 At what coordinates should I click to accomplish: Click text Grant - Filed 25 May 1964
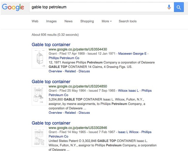[x=67, y=91]
